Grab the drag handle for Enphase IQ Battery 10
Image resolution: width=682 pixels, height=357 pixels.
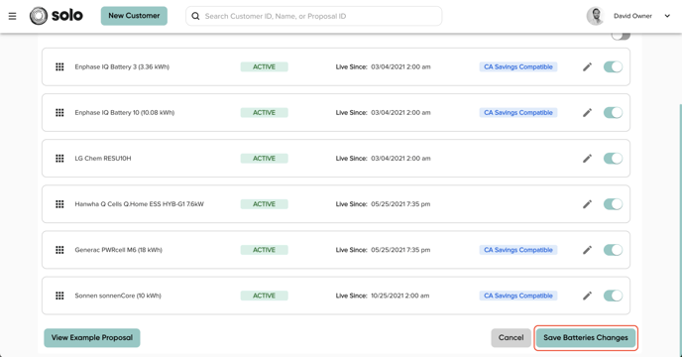59,113
